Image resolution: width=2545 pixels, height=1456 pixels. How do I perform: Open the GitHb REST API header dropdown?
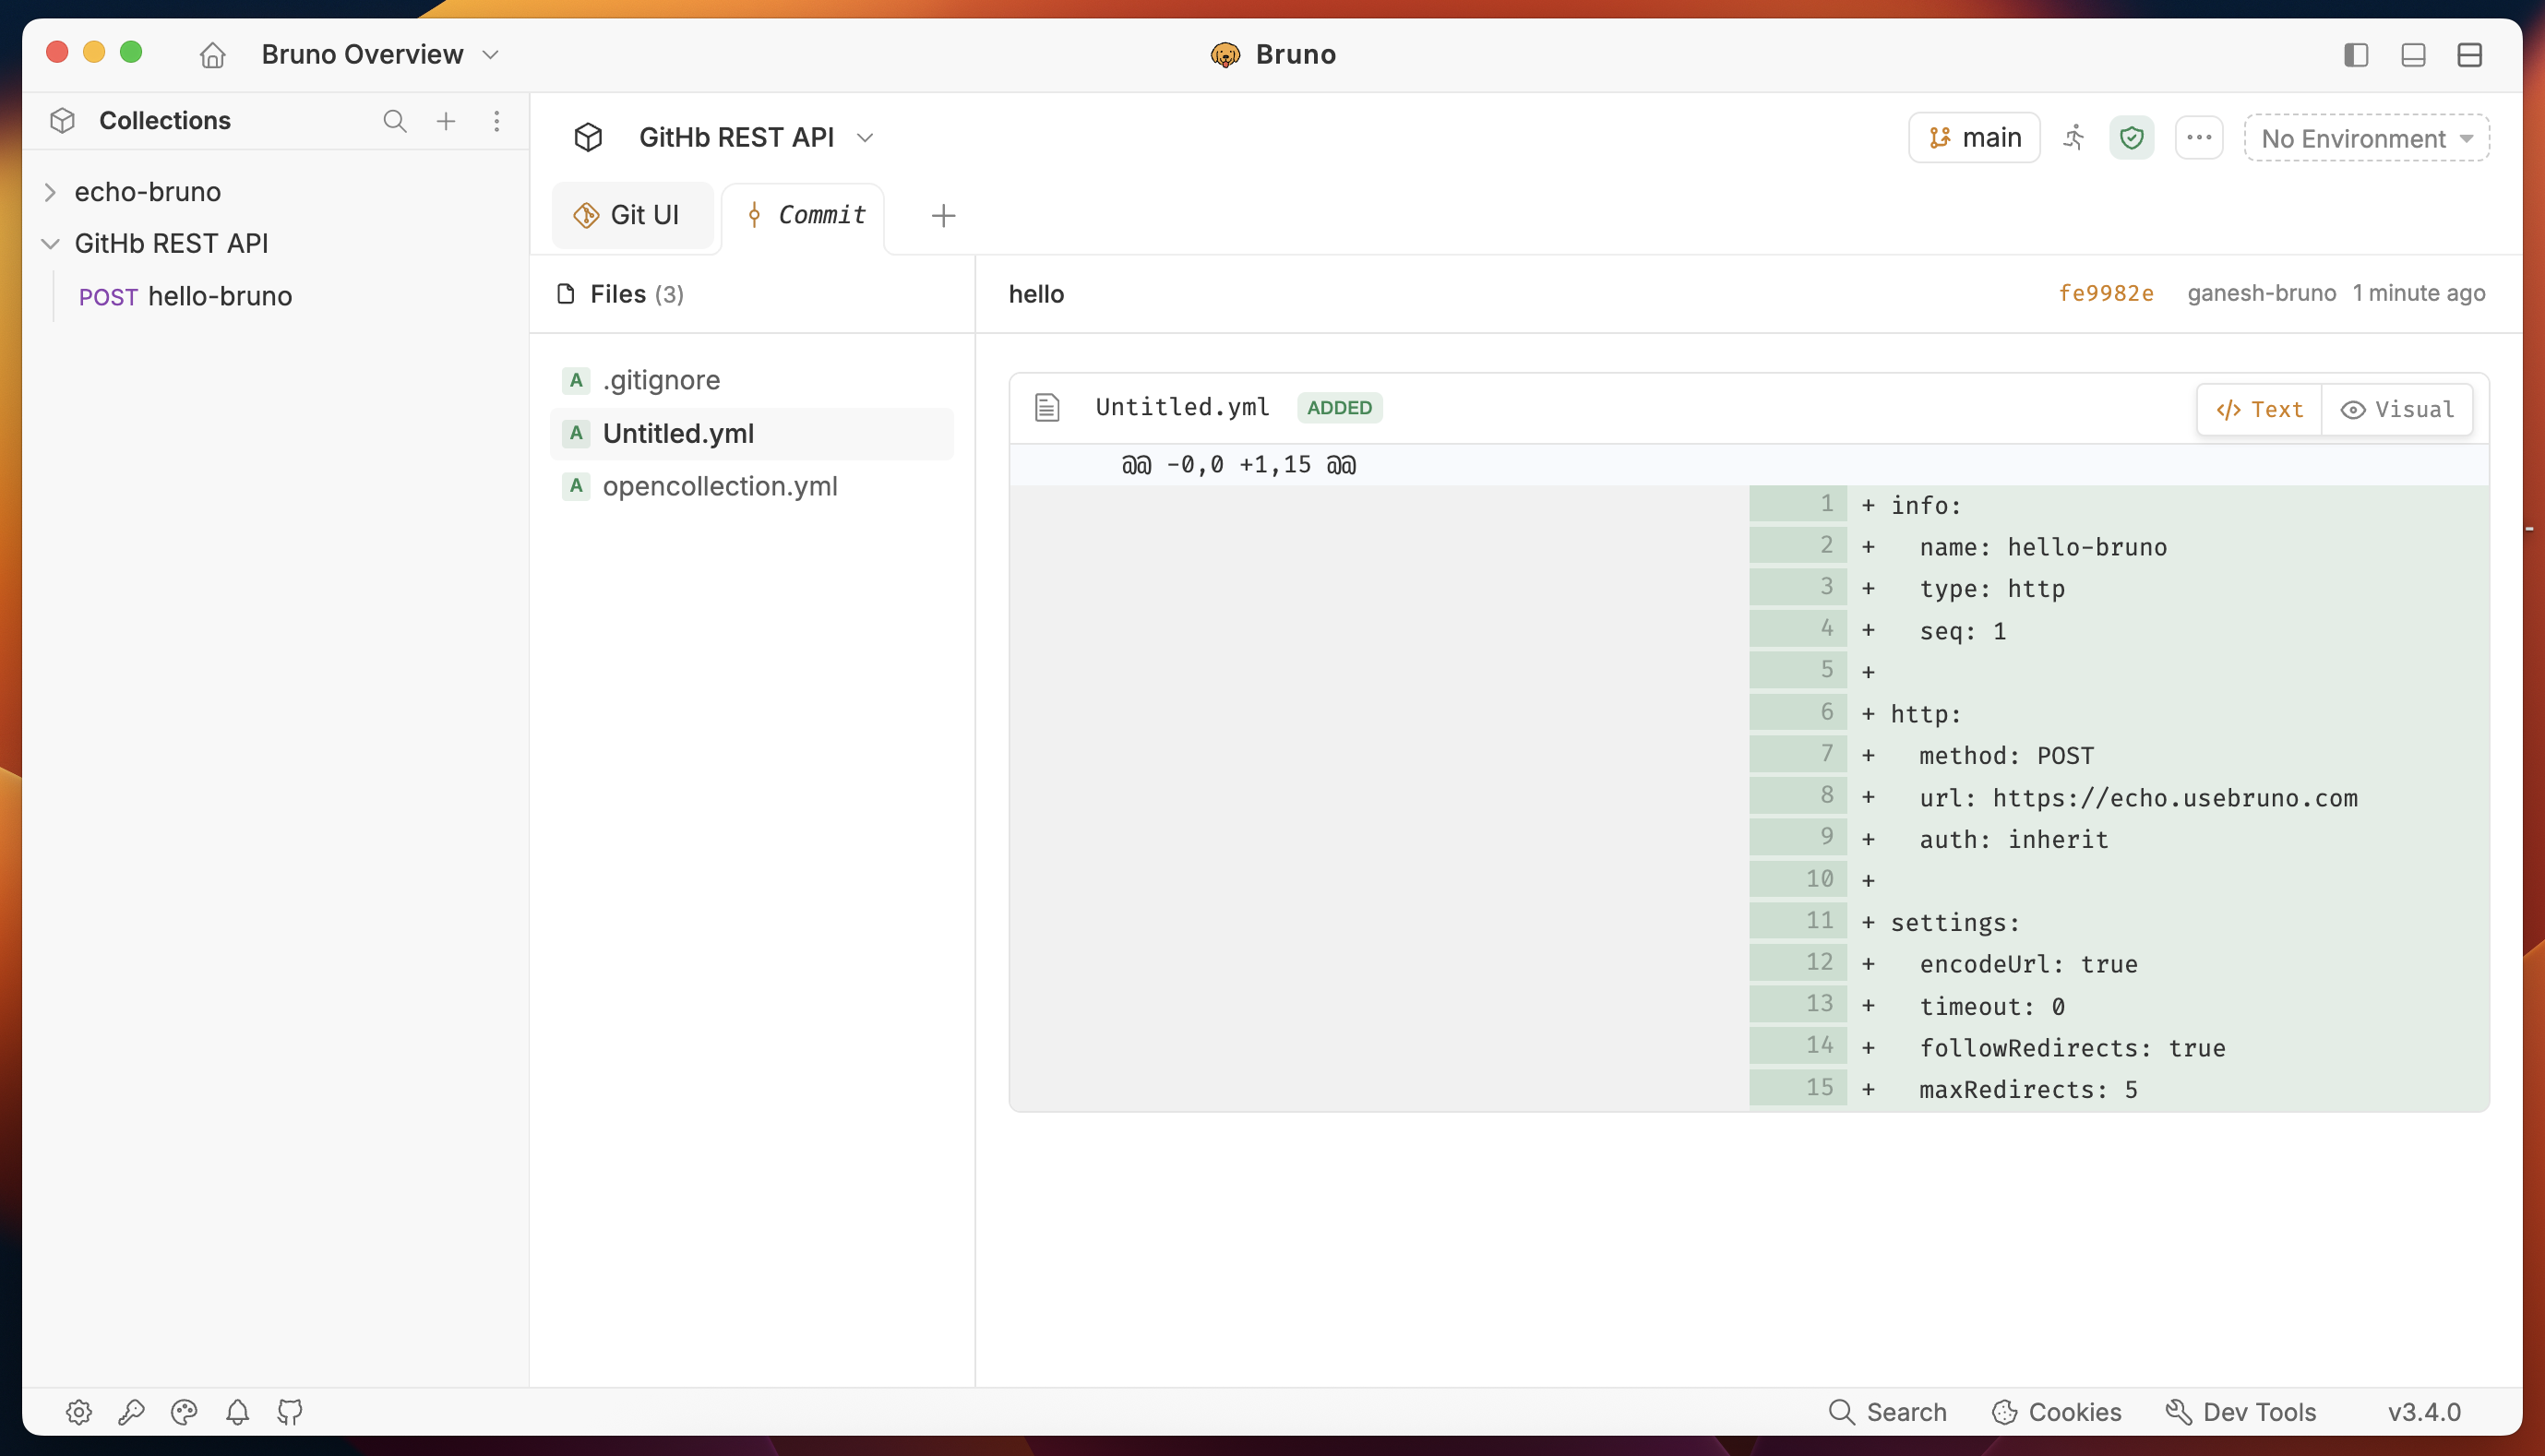point(865,137)
